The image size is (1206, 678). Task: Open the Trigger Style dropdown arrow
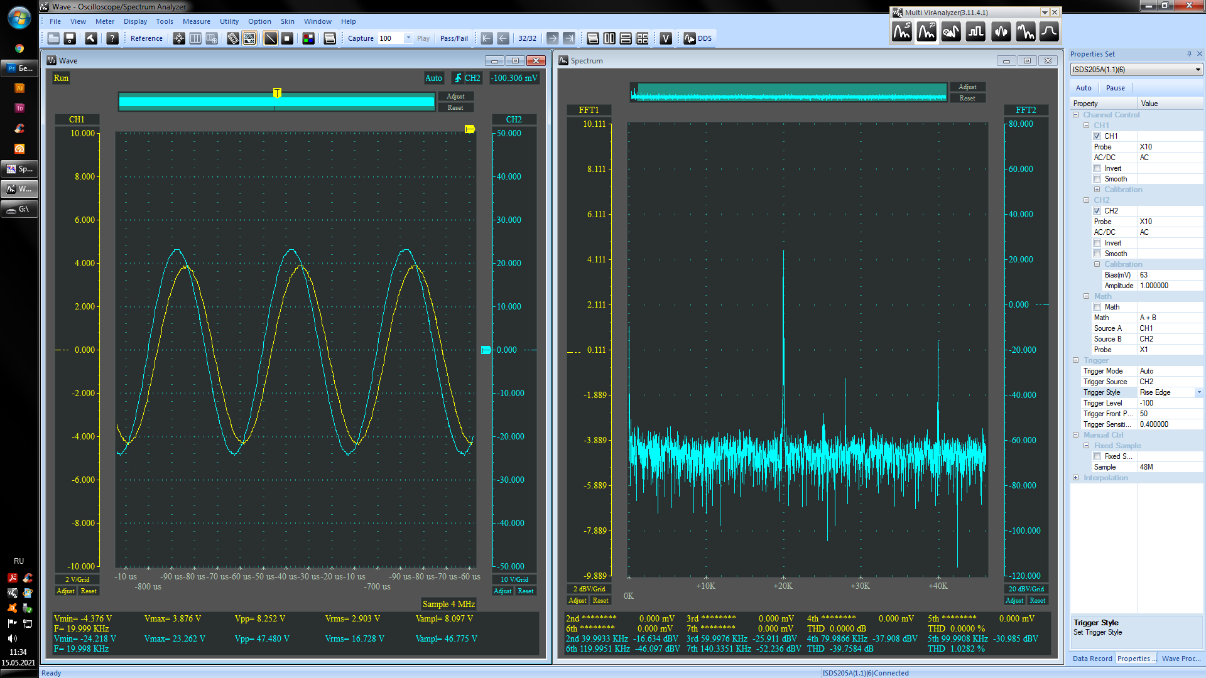click(x=1198, y=392)
